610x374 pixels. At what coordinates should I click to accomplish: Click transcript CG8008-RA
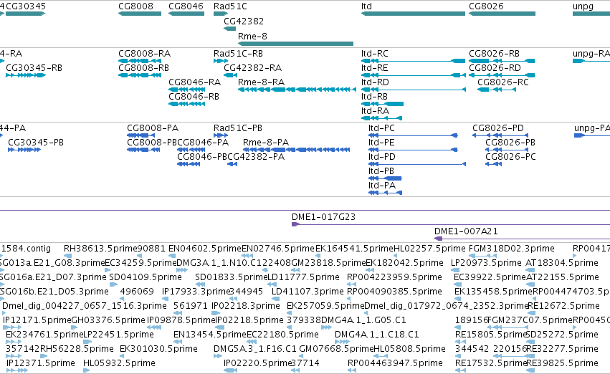[140, 61]
